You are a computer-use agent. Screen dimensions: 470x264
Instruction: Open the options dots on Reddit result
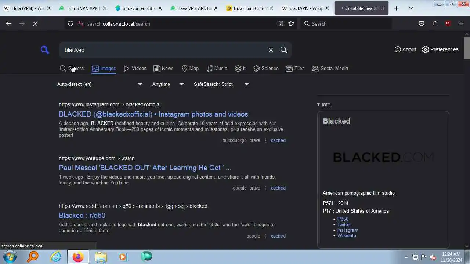(x=265, y=236)
